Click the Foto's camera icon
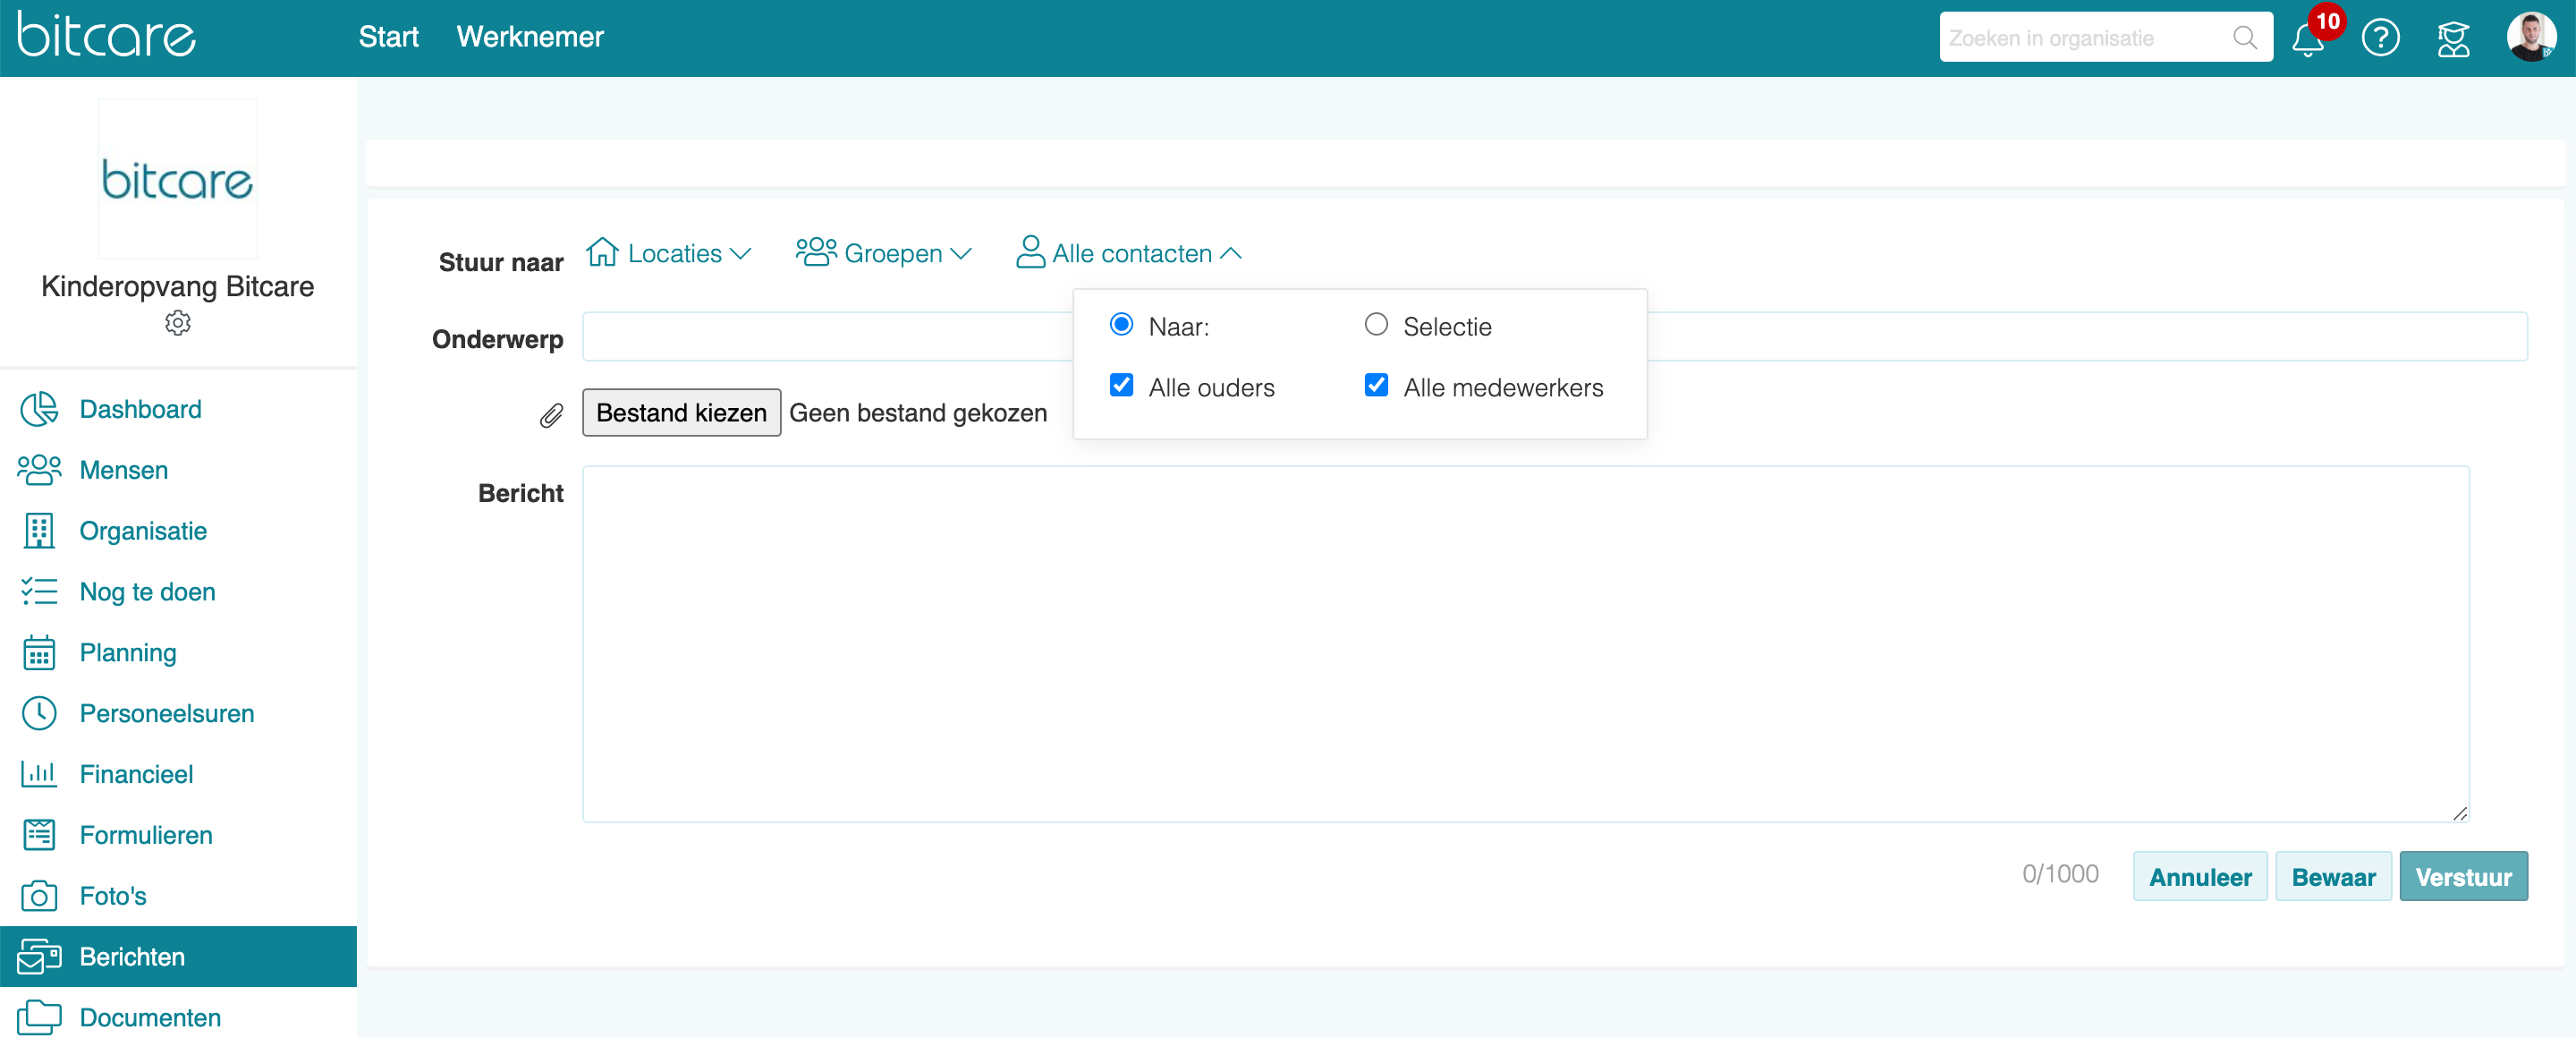This screenshot has width=2576, height=1038. point(39,896)
